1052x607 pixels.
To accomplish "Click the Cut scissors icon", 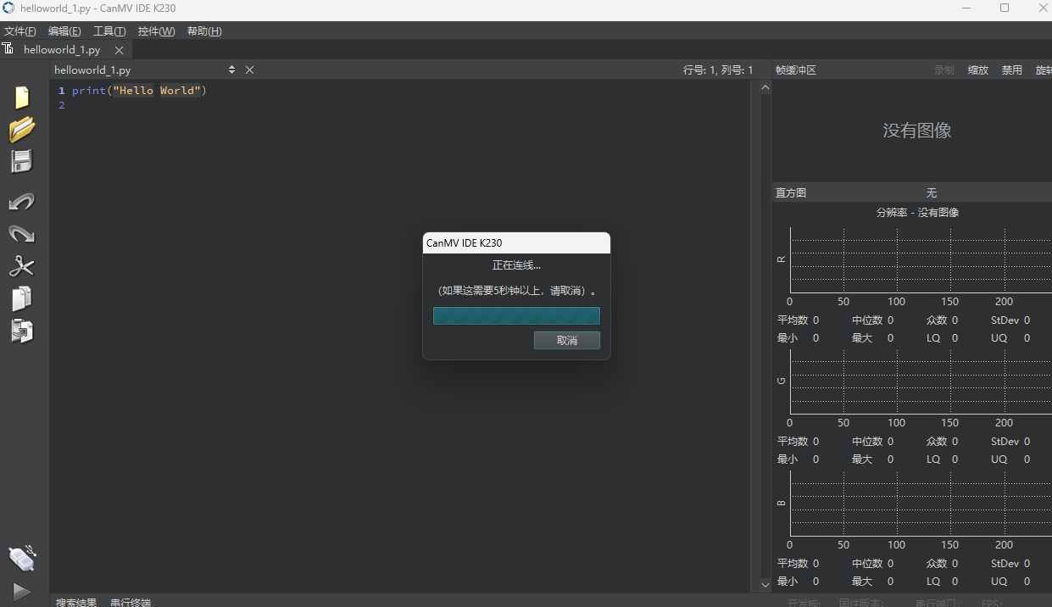I will (21, 266).
